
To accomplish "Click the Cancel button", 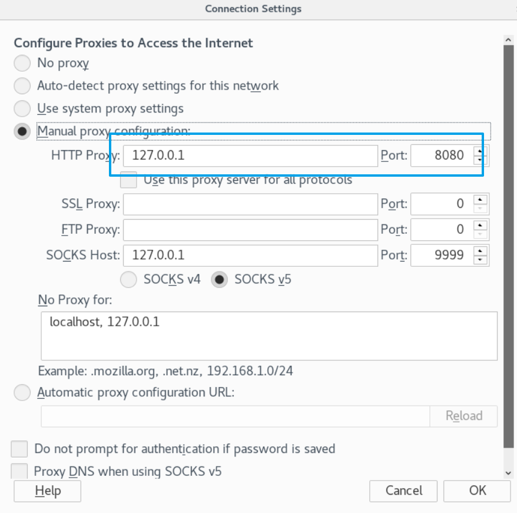I will 403,491.
